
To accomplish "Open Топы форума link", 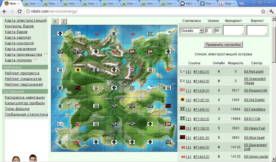I will coord(17,108).
